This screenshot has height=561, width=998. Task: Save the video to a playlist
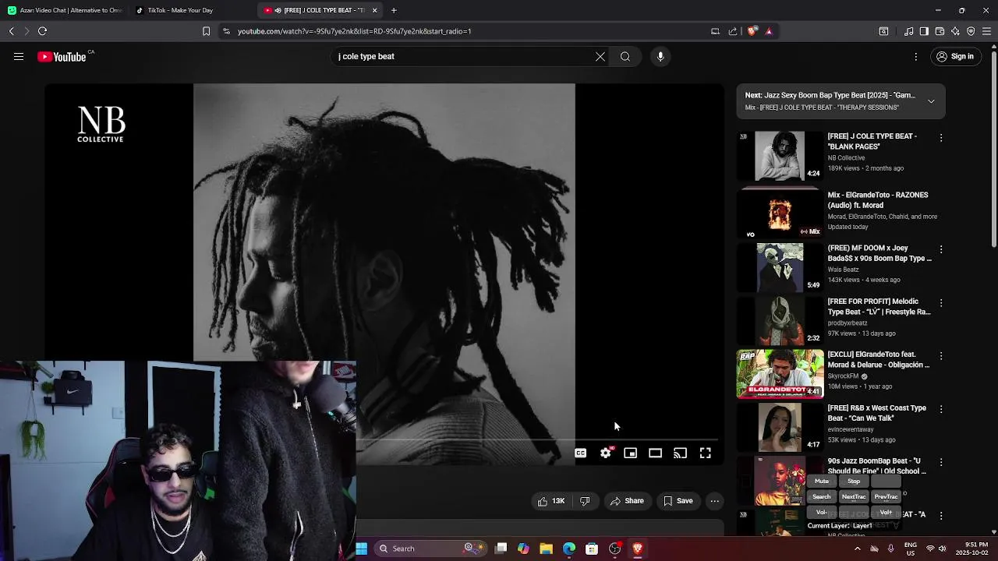click(x=678, y=501)
